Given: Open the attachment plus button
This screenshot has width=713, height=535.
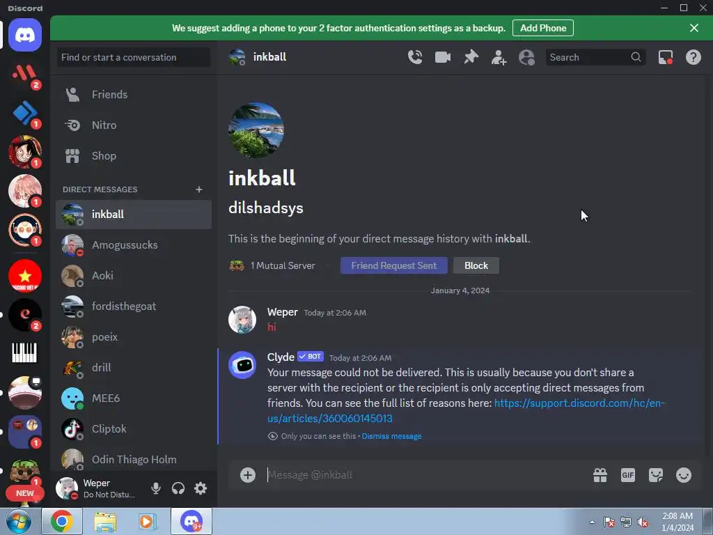Looking at the screenshot, I should pos(248,475).
